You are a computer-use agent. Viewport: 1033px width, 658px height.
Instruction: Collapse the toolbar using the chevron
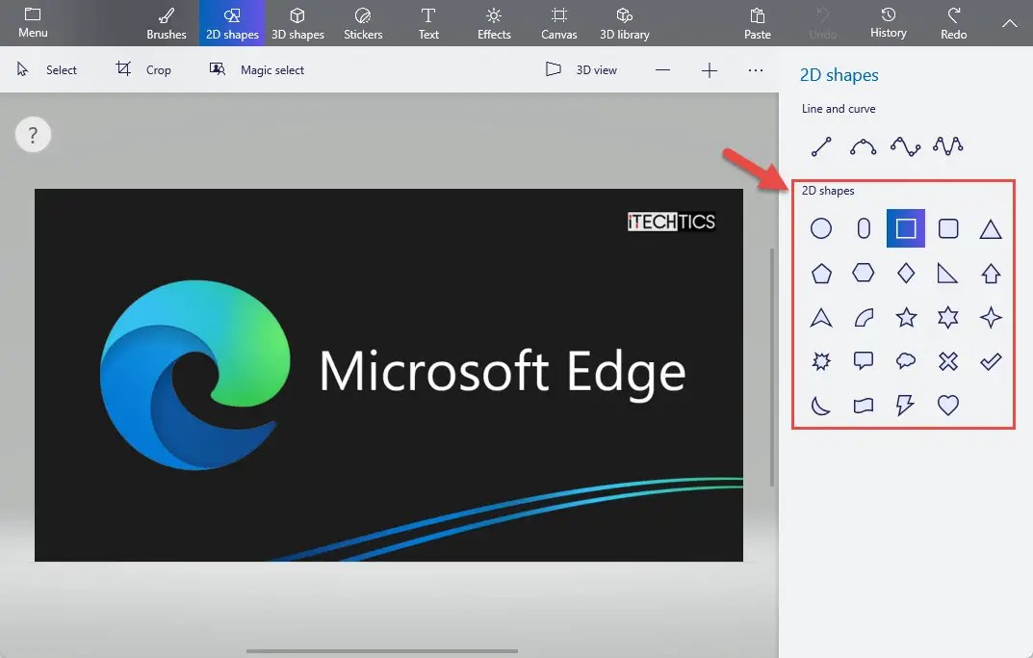pos(1009,22)
